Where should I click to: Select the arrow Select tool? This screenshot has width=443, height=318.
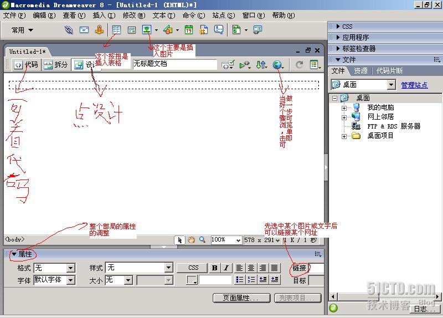point(179,240)
